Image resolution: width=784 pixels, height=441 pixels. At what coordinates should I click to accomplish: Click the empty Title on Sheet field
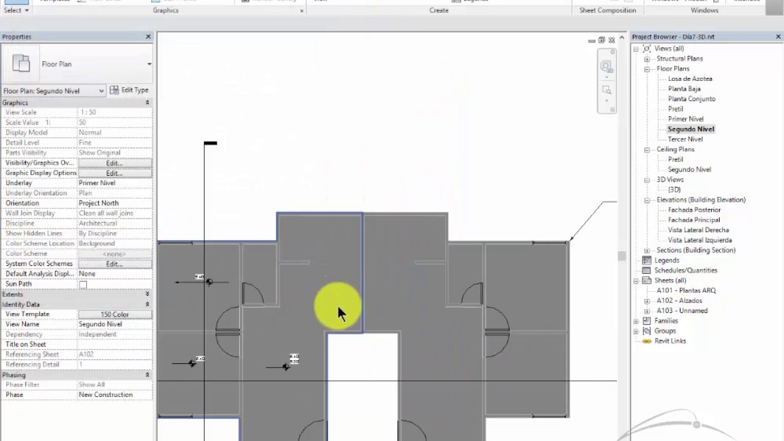click(115, 344)
